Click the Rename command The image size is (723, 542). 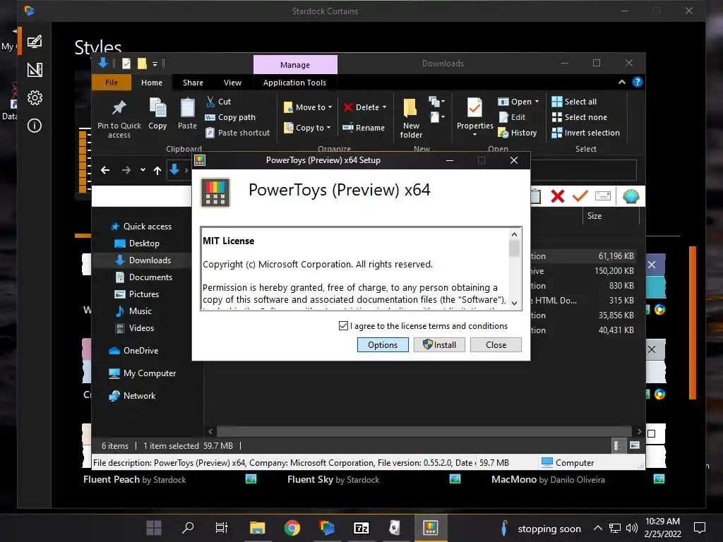pos(364,128)
